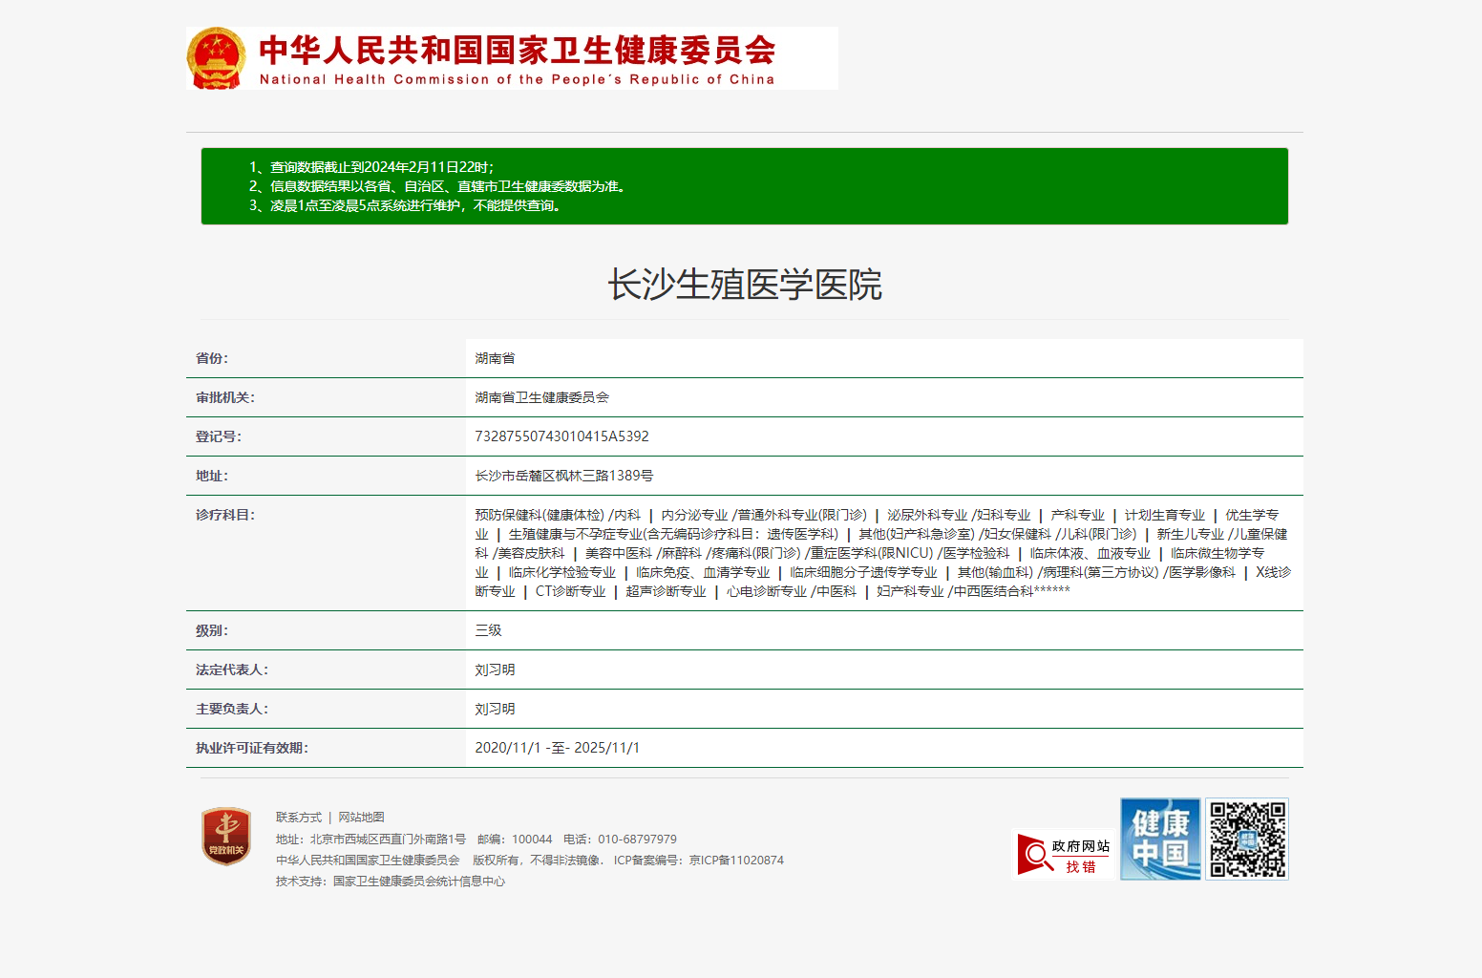Click footer 邮编：100044 text
This screenshot has height=978, width=1482.
coord(515,840)
